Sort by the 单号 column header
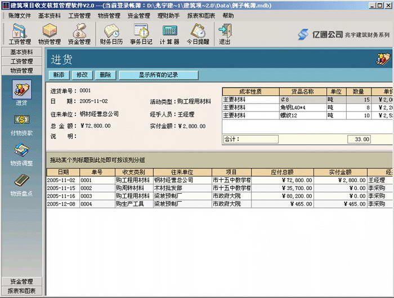The width and height of the screenshot is (394, 298). [x=97, y=172]
